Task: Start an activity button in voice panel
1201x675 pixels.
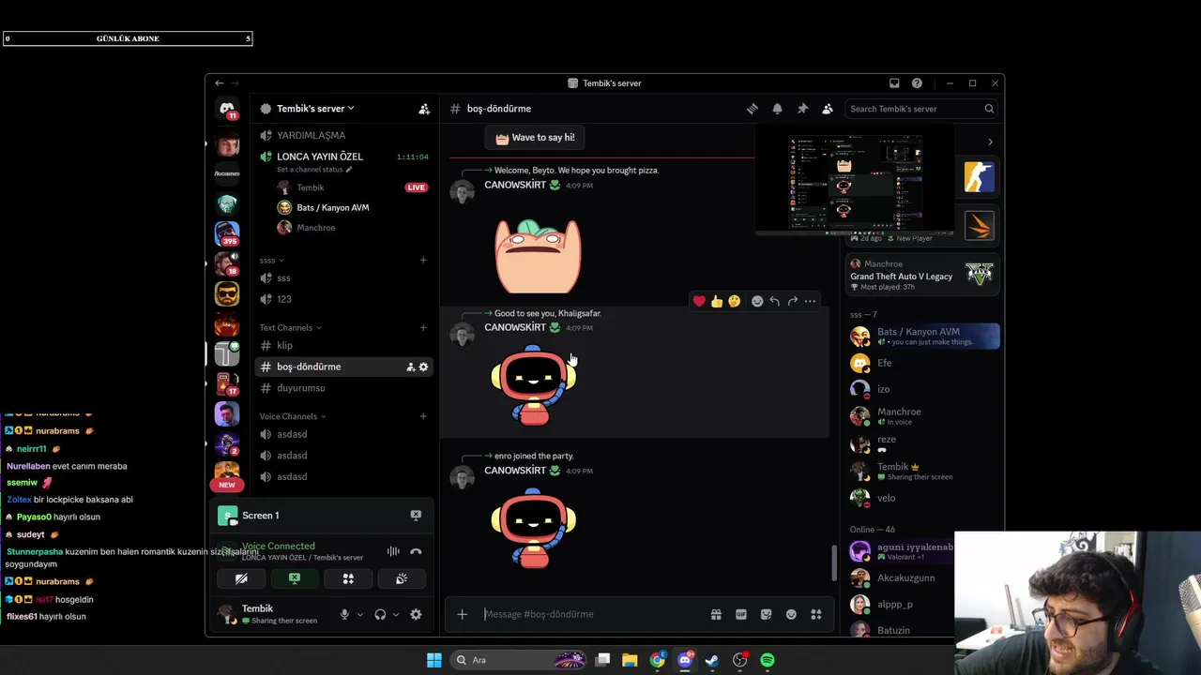Action: 348,579
